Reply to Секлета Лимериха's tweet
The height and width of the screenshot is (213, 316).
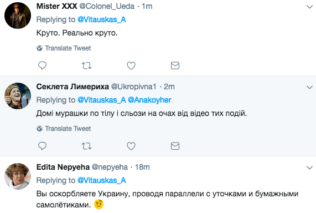coord(42,146)
